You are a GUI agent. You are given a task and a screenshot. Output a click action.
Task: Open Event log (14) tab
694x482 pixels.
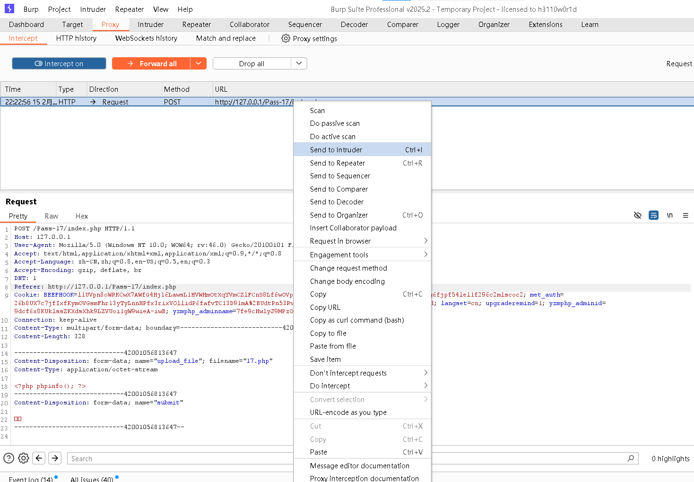click(31, 479)
